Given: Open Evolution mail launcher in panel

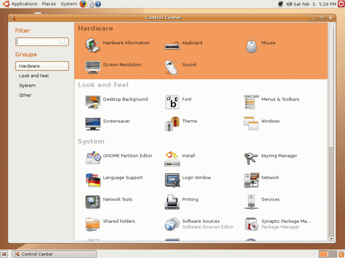Looking at the screenshot, I should click(x=91, y=4).
